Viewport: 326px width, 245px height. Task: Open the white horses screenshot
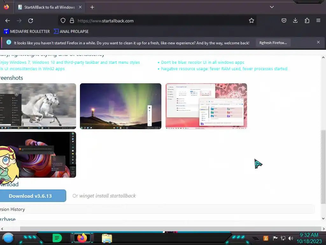pyautogui.click(x=38, y=106)
